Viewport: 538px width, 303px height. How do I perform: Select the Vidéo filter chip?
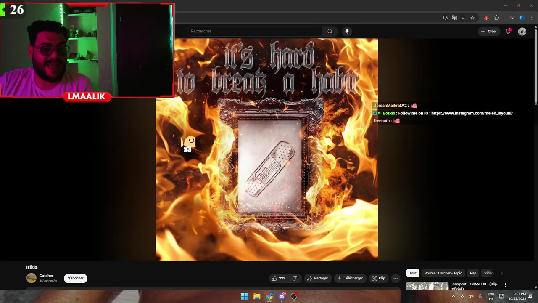[x=488, y=273]
